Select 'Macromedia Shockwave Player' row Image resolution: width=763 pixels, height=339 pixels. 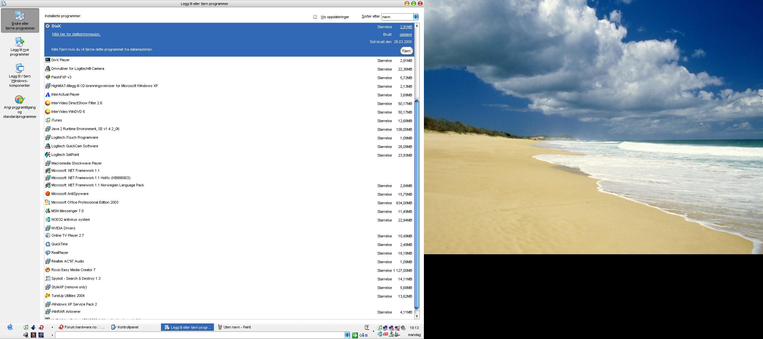(229, 163)
